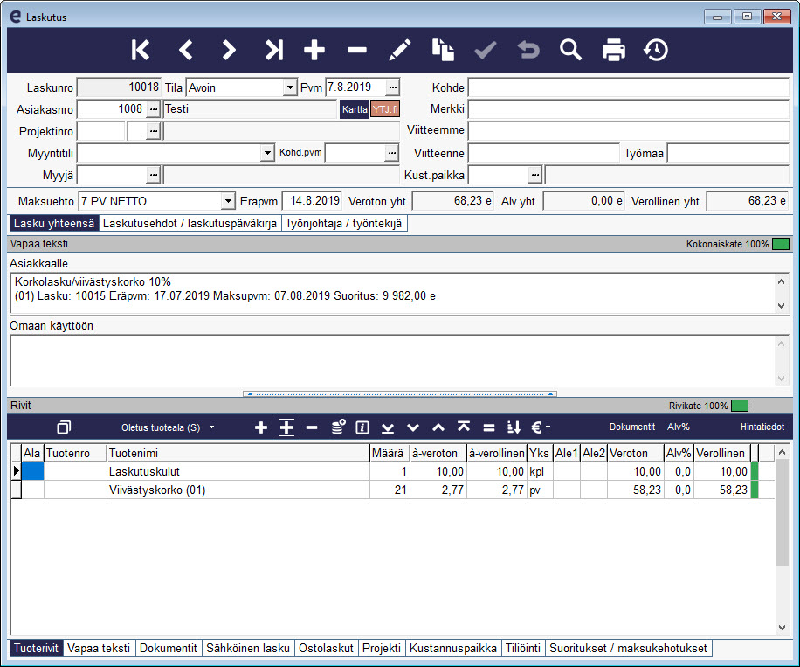Copy the invoice with the duplicate icon
This screenshot has height=667, width=800.
[443, 50]
